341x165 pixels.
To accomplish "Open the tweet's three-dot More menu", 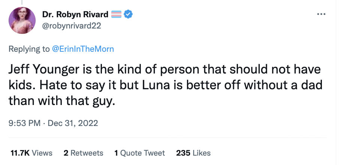I will click(320, 14).
